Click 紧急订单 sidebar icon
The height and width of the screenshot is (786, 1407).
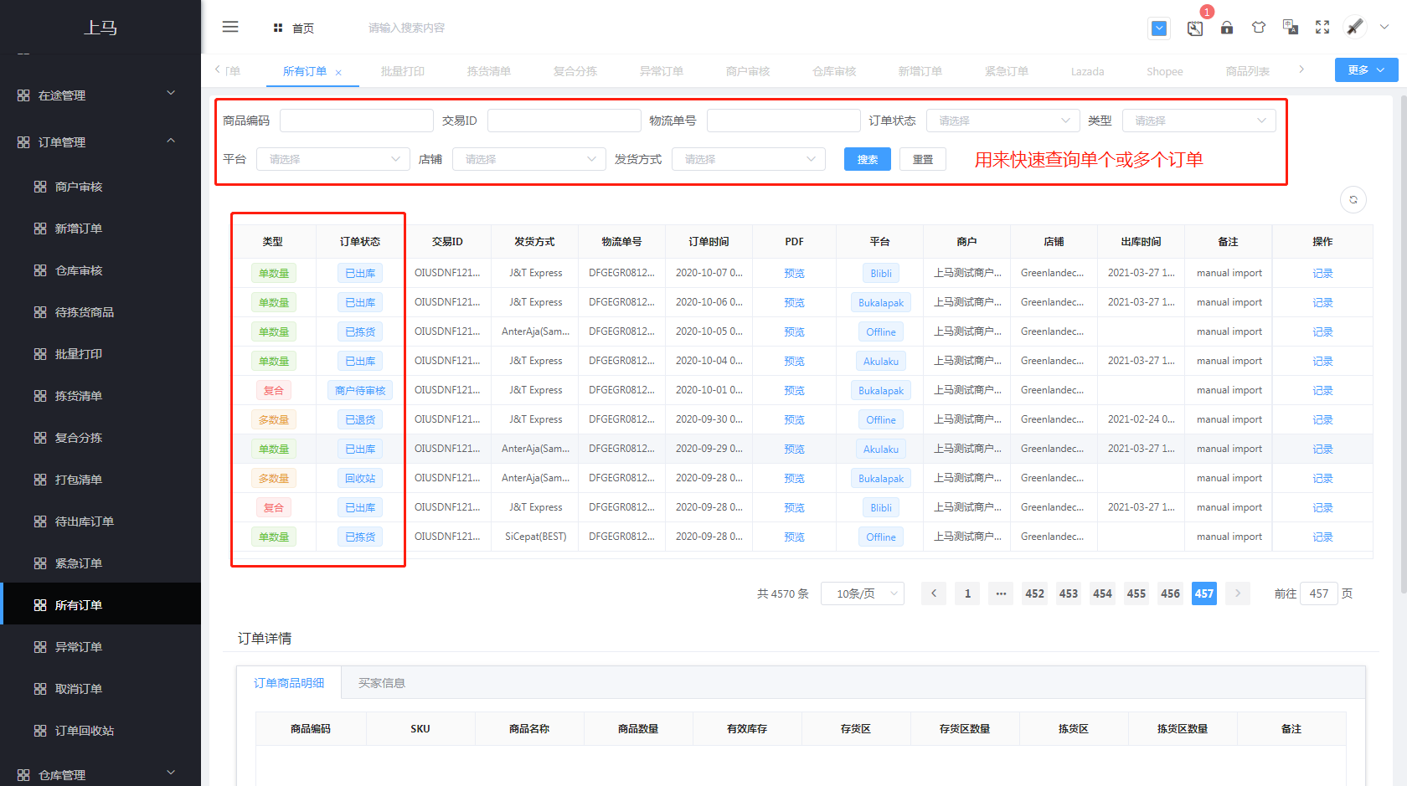click(40, 563)
